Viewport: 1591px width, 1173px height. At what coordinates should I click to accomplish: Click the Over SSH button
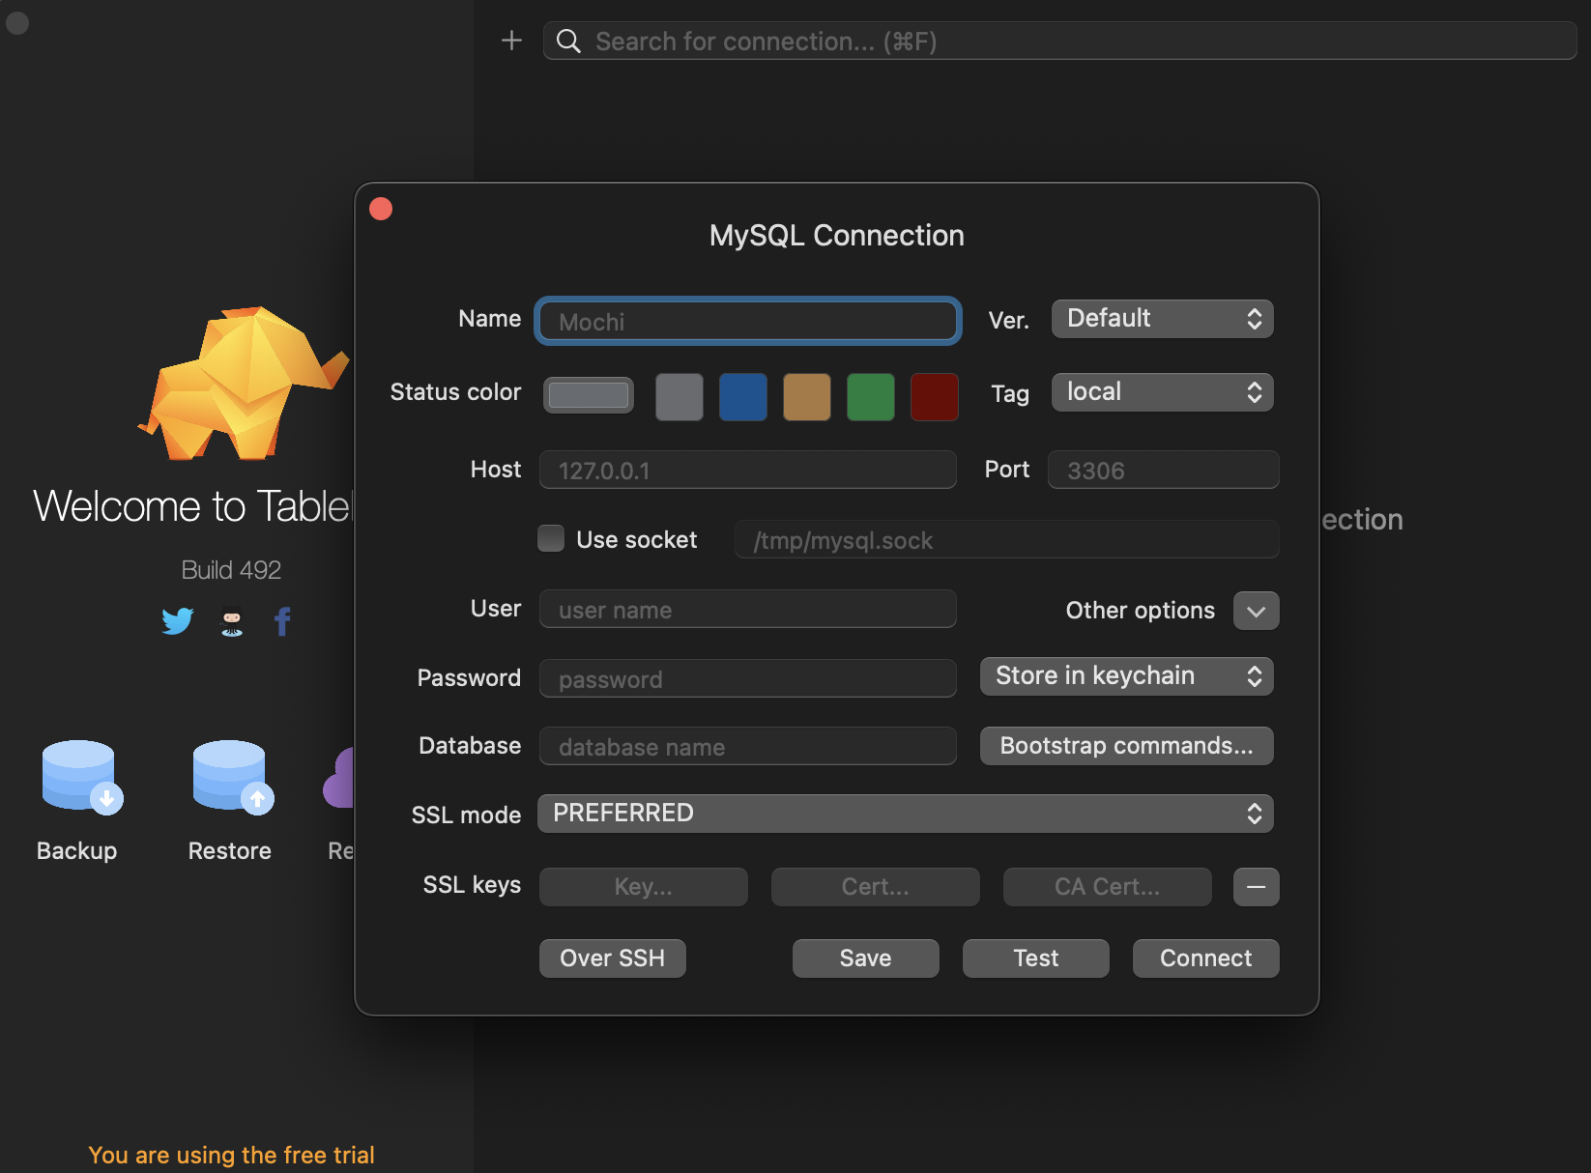613,958
